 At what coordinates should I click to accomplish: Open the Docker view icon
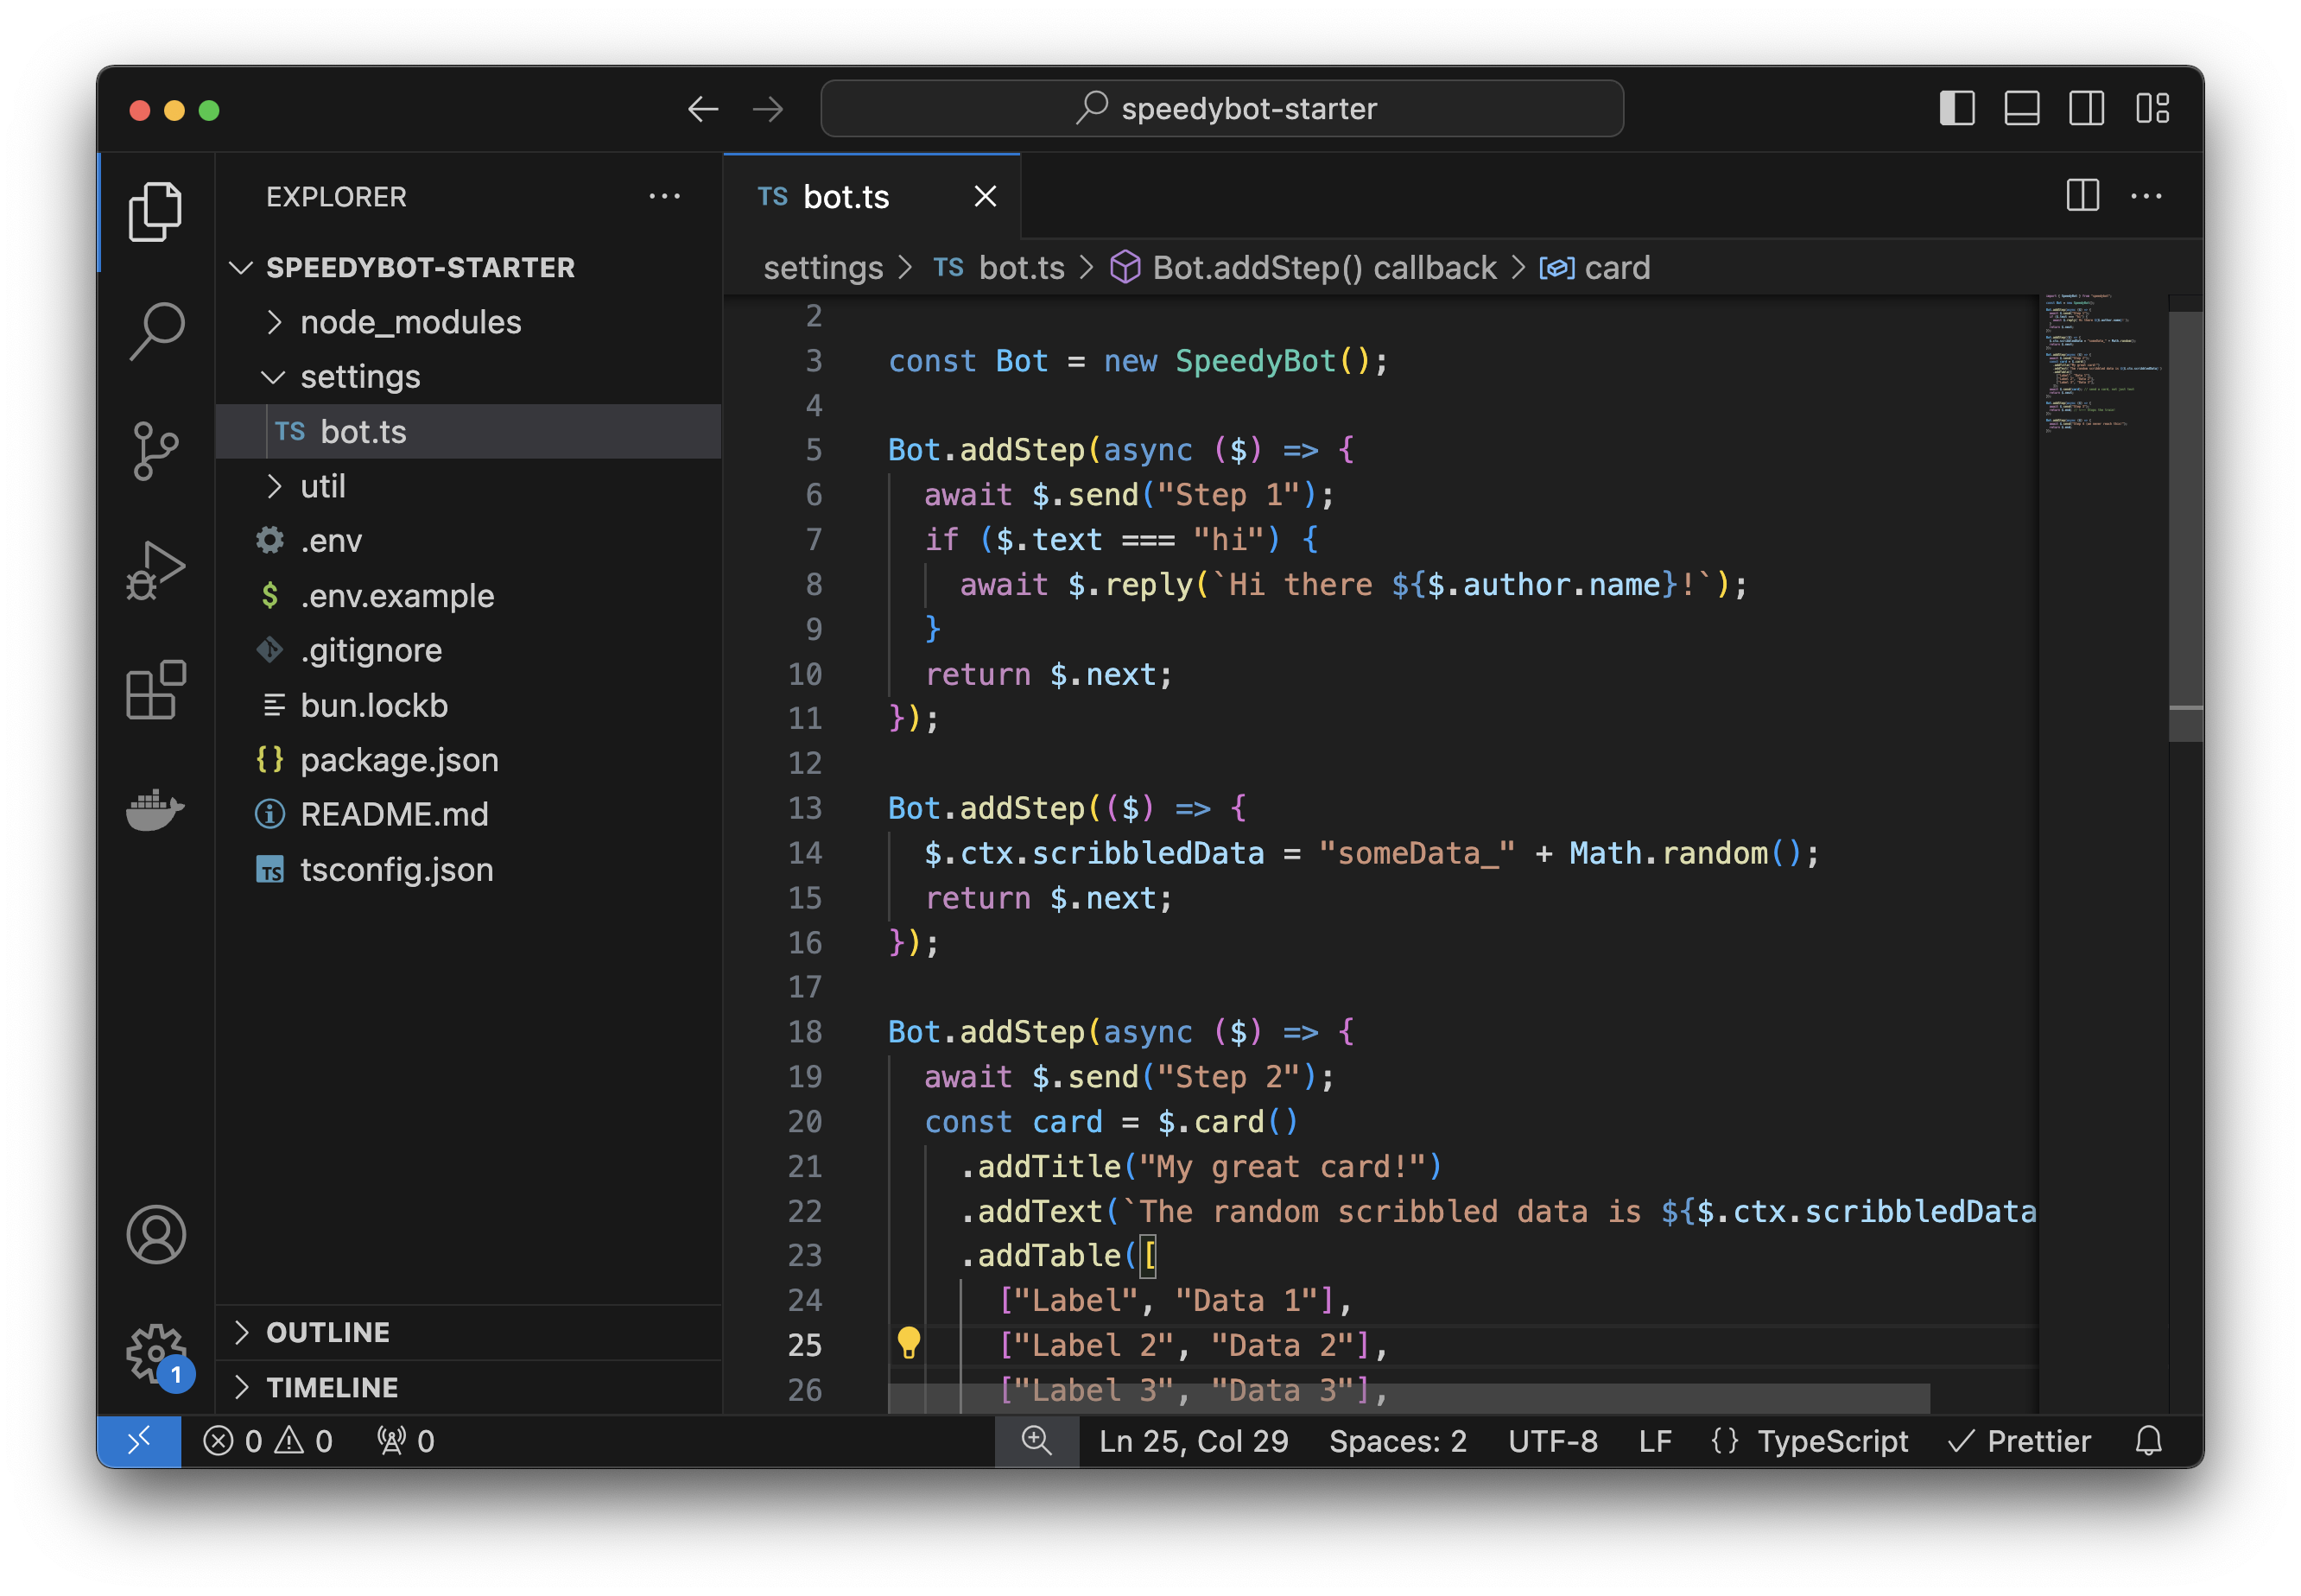[x=156, y=809]
